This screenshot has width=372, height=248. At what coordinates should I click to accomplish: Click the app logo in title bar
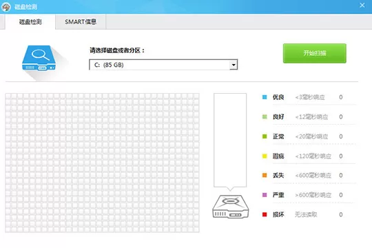pyautogui.click(x=6, y=7)
